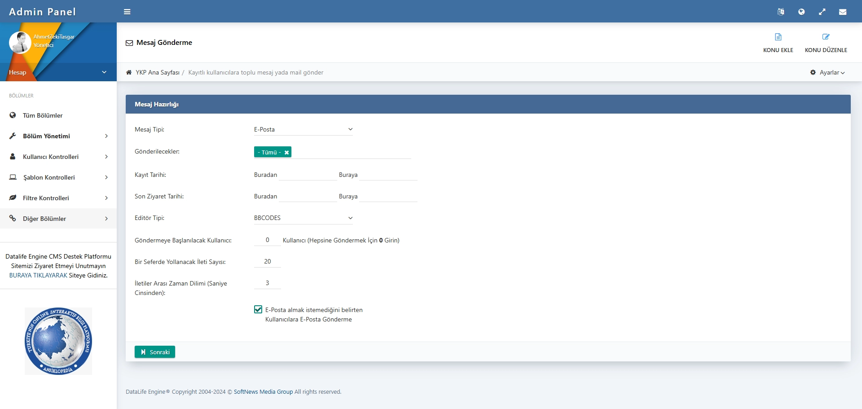Screen dimensions: 862x409
Task: Click the home icon in the breadcrumb
Action: 129,72
